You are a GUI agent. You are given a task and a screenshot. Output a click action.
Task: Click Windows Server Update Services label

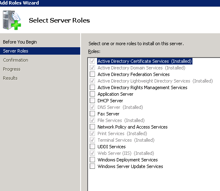point(130,166)
